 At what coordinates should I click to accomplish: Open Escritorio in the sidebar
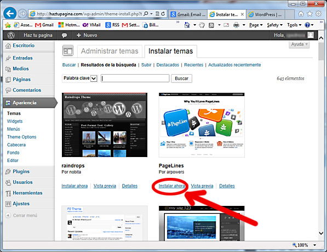click(x=24, y=46)
